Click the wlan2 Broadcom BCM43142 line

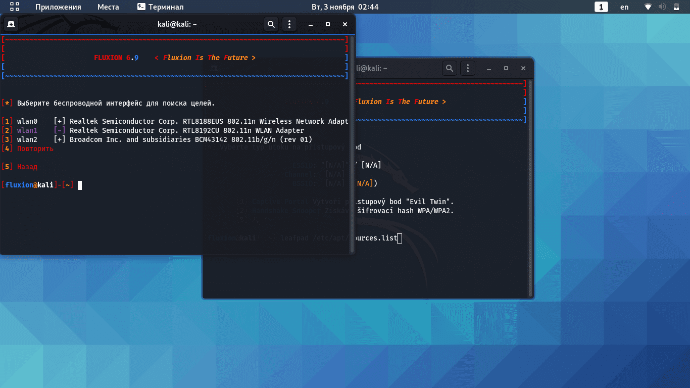(x=157, y=139)
